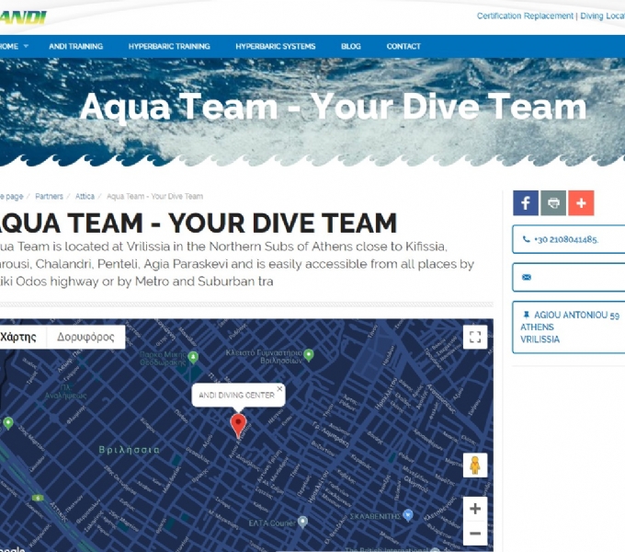Switch map to Χάρτης view
This screenshot has width=625, height=552.
[x=21, y=337]
